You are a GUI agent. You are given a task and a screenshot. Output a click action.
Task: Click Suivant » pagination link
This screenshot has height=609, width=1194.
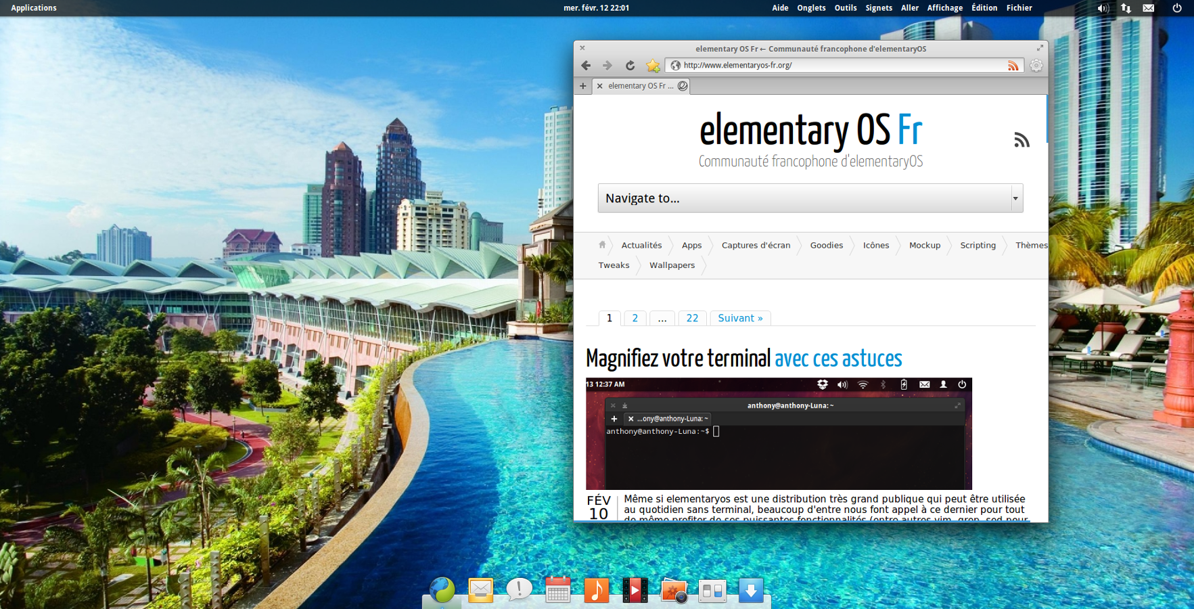740,318
